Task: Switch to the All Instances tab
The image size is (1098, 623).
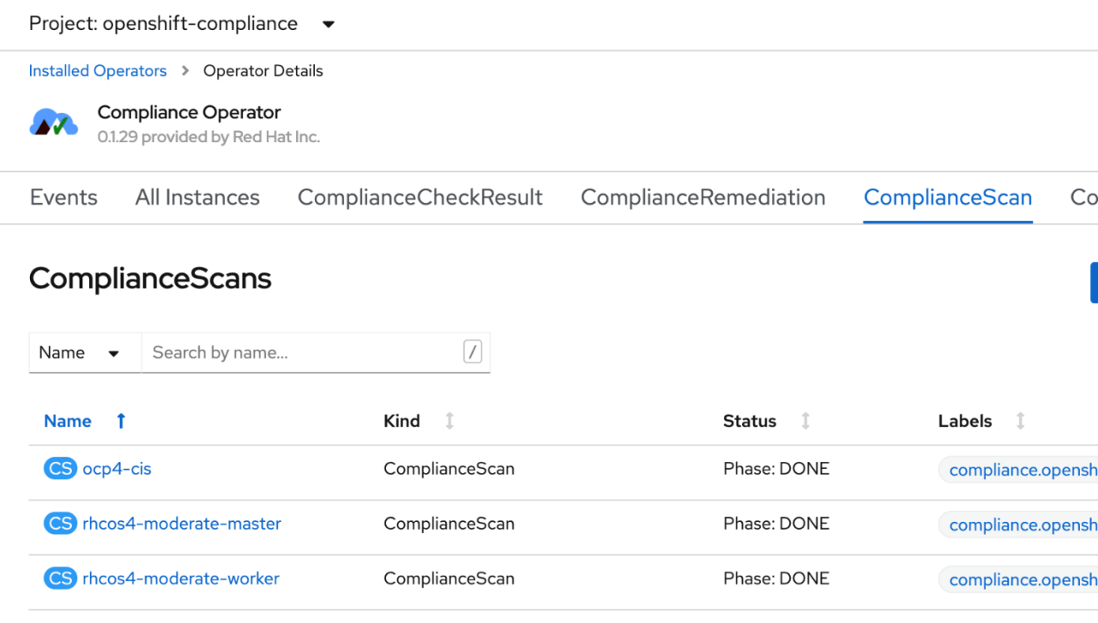Action: point(197,197)
